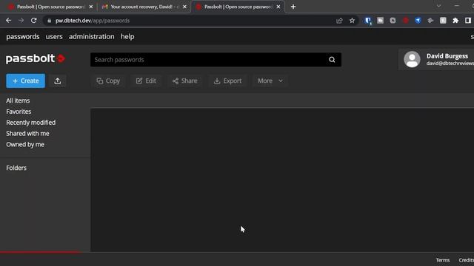The height and width of the screenshot is (266, 474).
Task: Click the search magnifier icon
Action: click(x=332, y=60)
